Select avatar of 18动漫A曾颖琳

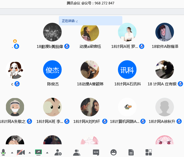(x=90, y=70)
